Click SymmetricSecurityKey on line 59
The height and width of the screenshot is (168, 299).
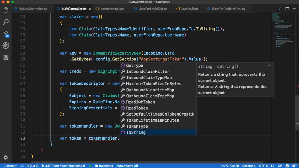tap(117, 53)
